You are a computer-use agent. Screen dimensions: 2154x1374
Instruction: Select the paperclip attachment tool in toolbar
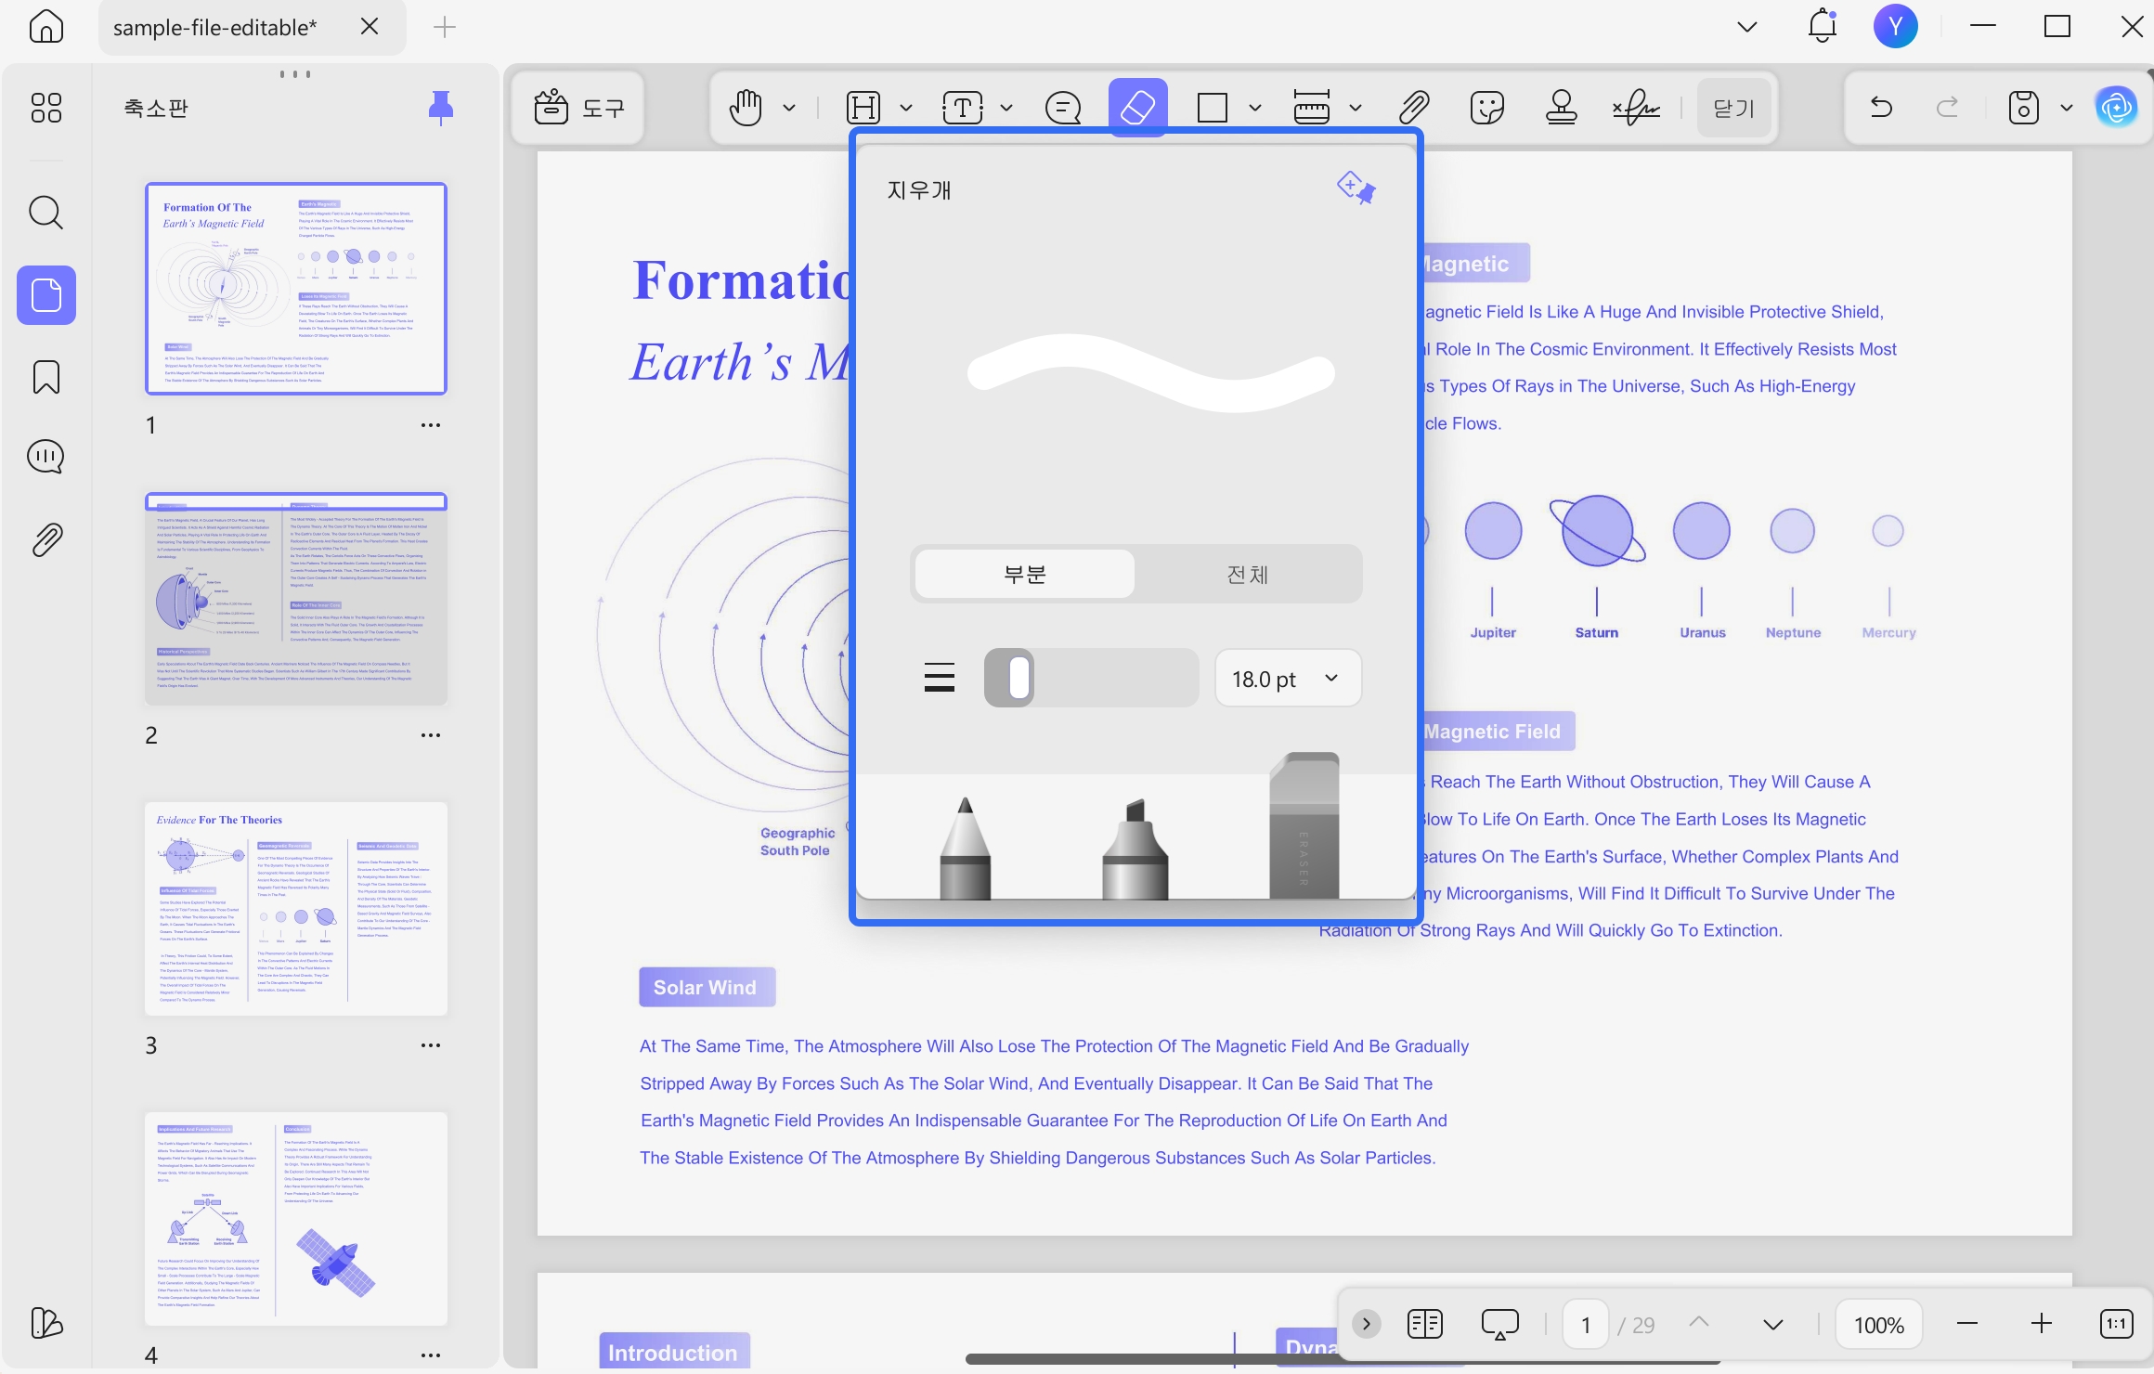(x=1413, y=108)
